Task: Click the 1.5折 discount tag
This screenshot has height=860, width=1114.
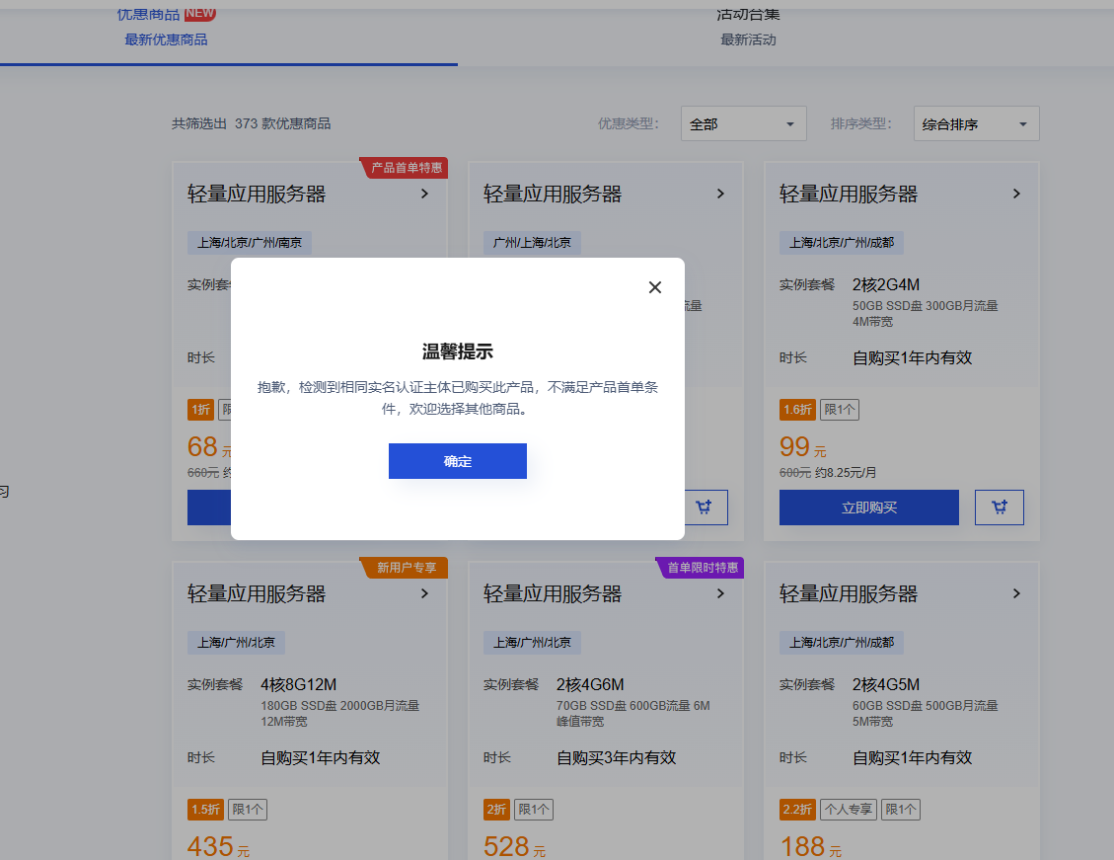Action: click(x=205, y=810)
